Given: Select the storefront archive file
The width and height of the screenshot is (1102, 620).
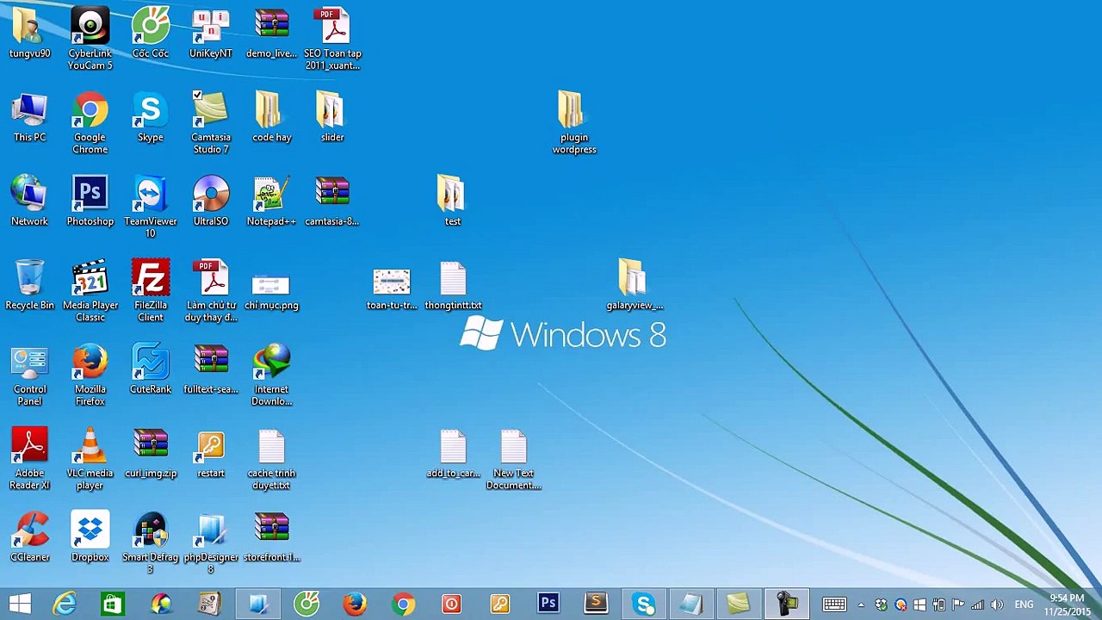Looking at the screenshot, I should pos(271,537).
